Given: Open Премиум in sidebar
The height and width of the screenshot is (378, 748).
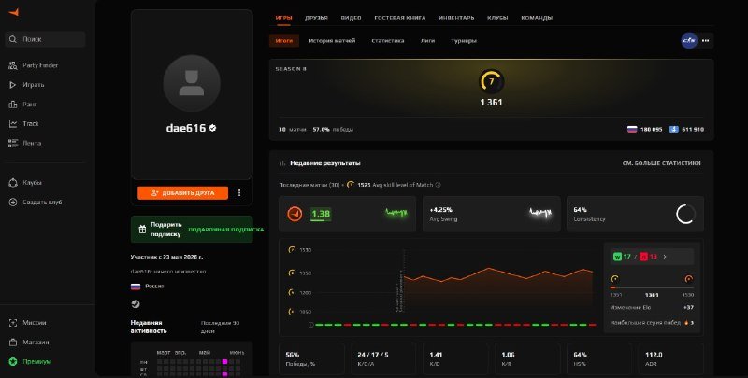Looking at the screenshot, I should coord(30,362).
